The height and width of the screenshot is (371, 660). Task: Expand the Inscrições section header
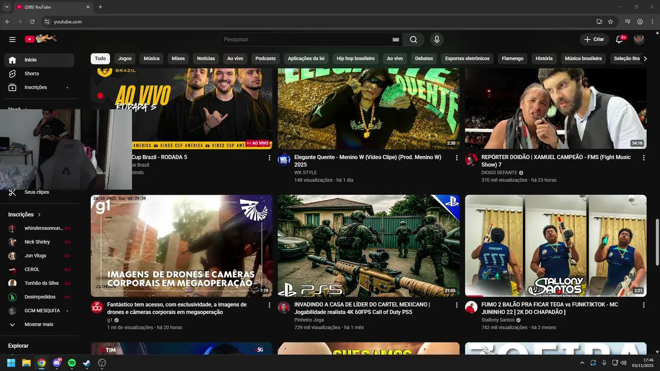[24, 214]
